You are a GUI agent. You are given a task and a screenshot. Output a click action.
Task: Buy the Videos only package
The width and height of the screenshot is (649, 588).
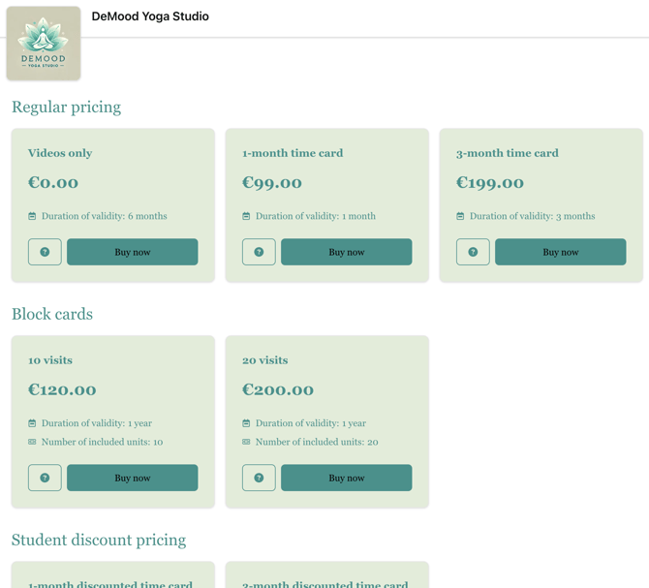point(132,252)
